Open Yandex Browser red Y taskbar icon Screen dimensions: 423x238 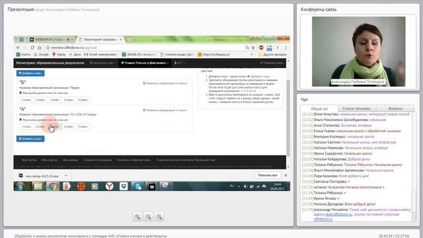pos(109,186)
